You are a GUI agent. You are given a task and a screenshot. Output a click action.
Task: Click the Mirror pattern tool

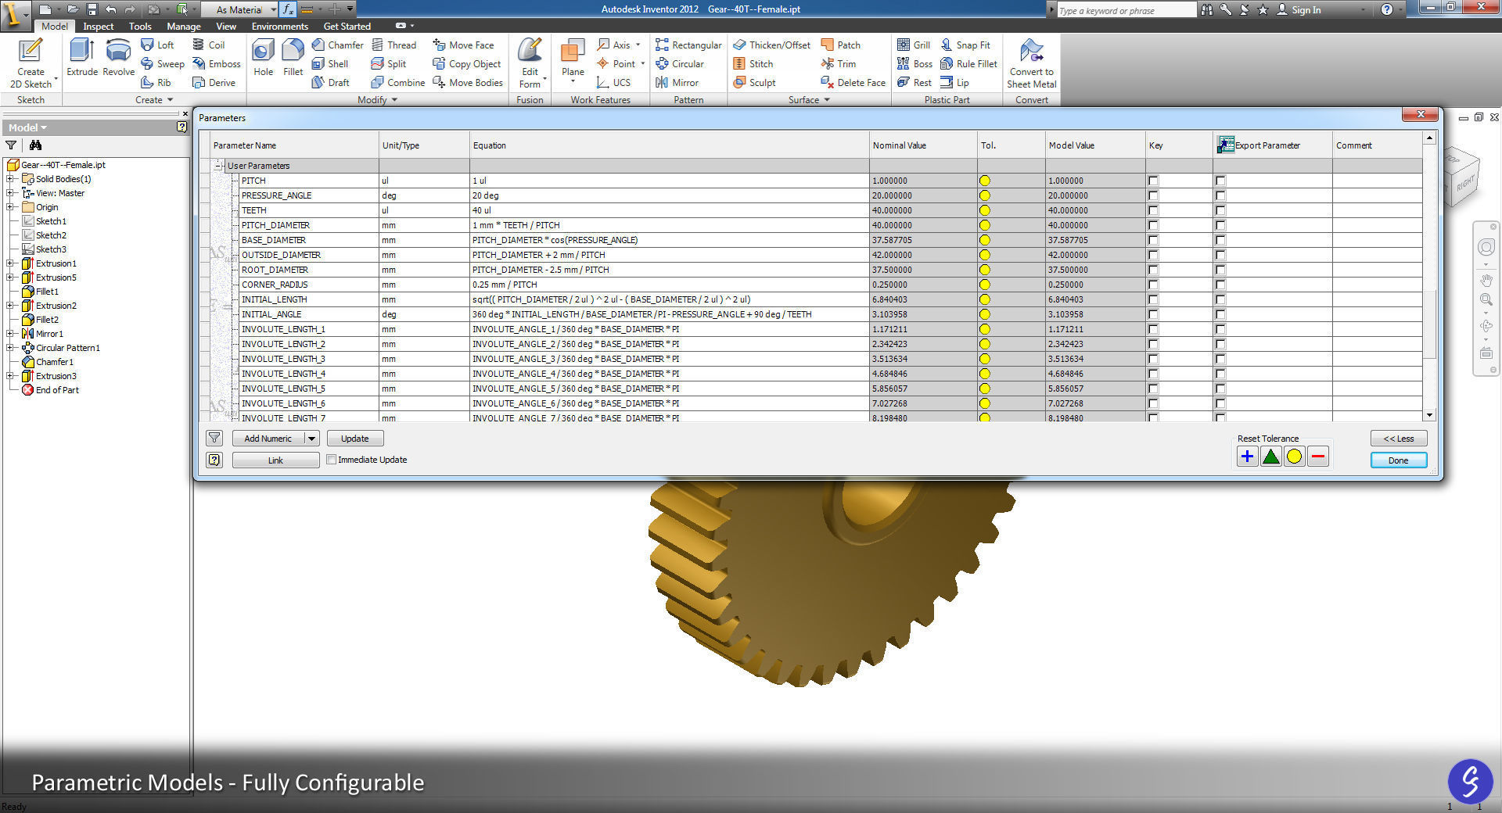[x=677, y=83]
